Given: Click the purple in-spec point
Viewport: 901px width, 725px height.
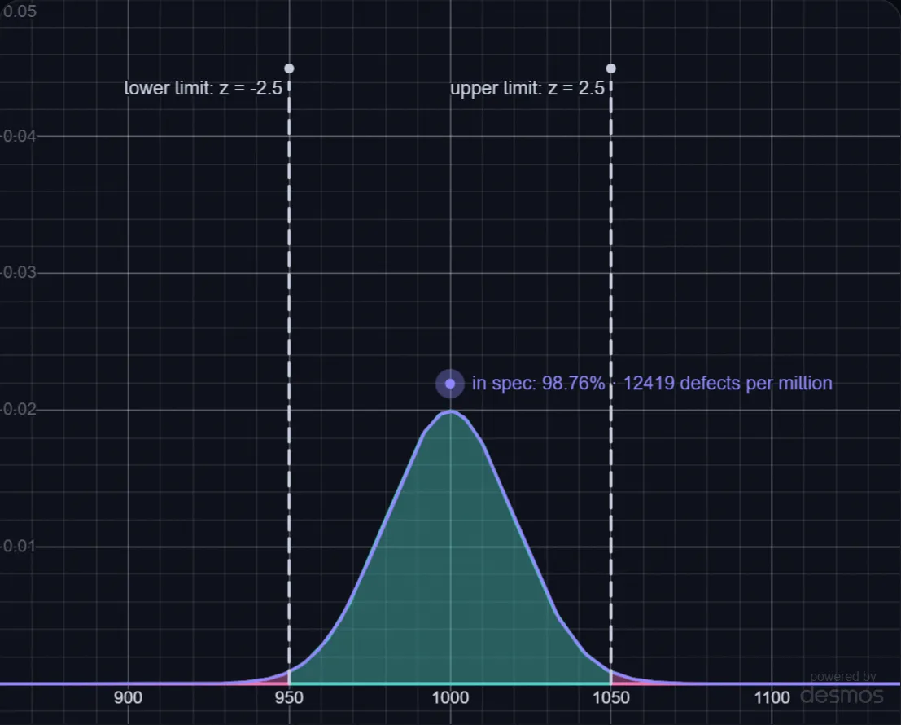Looking at the screenshot, I should (x=450, y=384).
